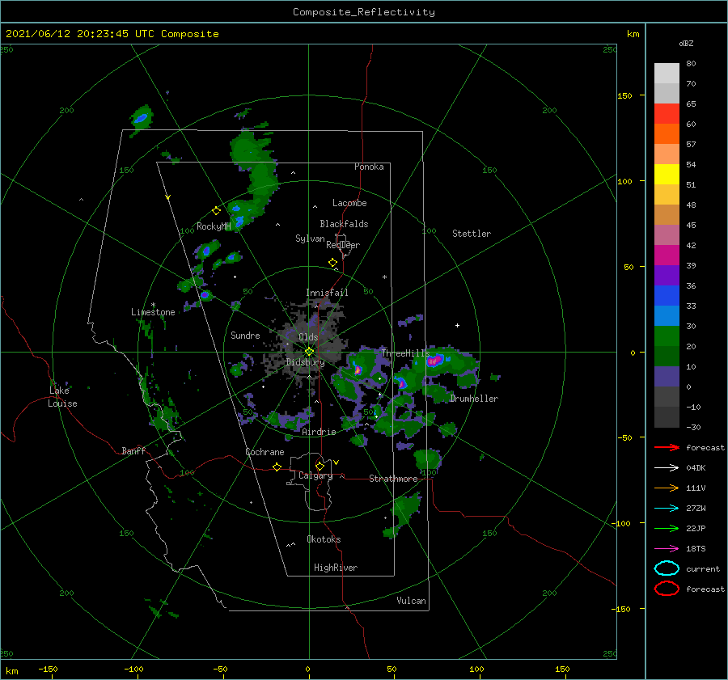The width and height of the screenshot is (728, 680).
Task: Click the Blackfalds label
Action: pos(344,224)
